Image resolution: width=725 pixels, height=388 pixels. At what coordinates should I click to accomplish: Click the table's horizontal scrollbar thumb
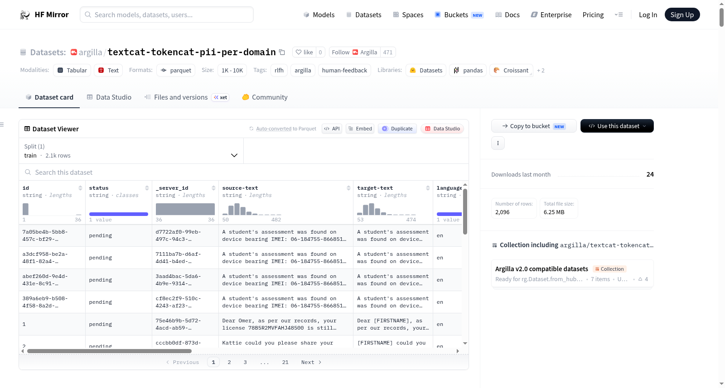pyautogui.click(x=109, y=351)
